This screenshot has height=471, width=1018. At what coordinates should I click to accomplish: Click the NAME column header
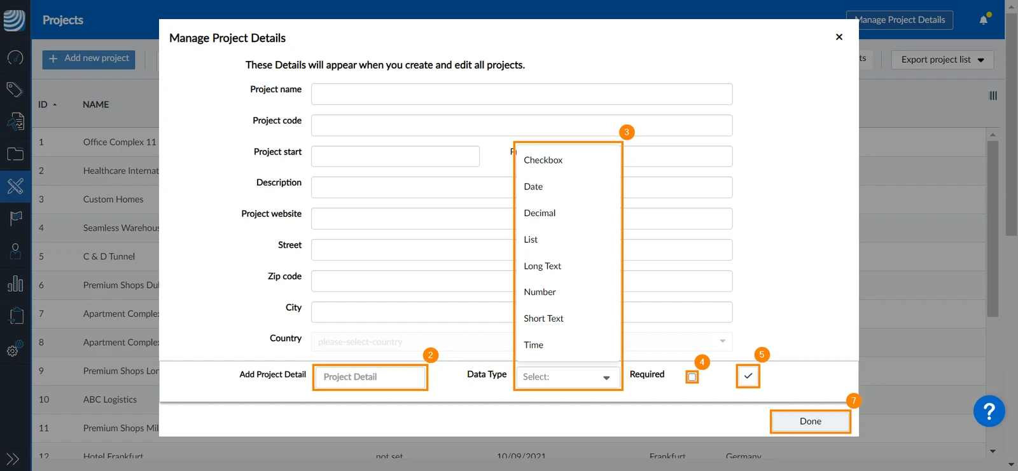(x=96, y=104)
